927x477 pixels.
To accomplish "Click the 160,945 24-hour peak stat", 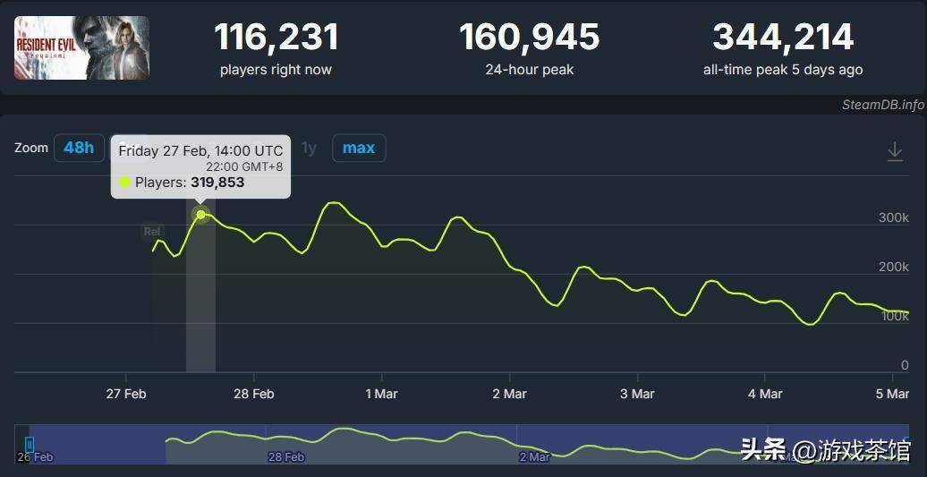I will (529, 48).
